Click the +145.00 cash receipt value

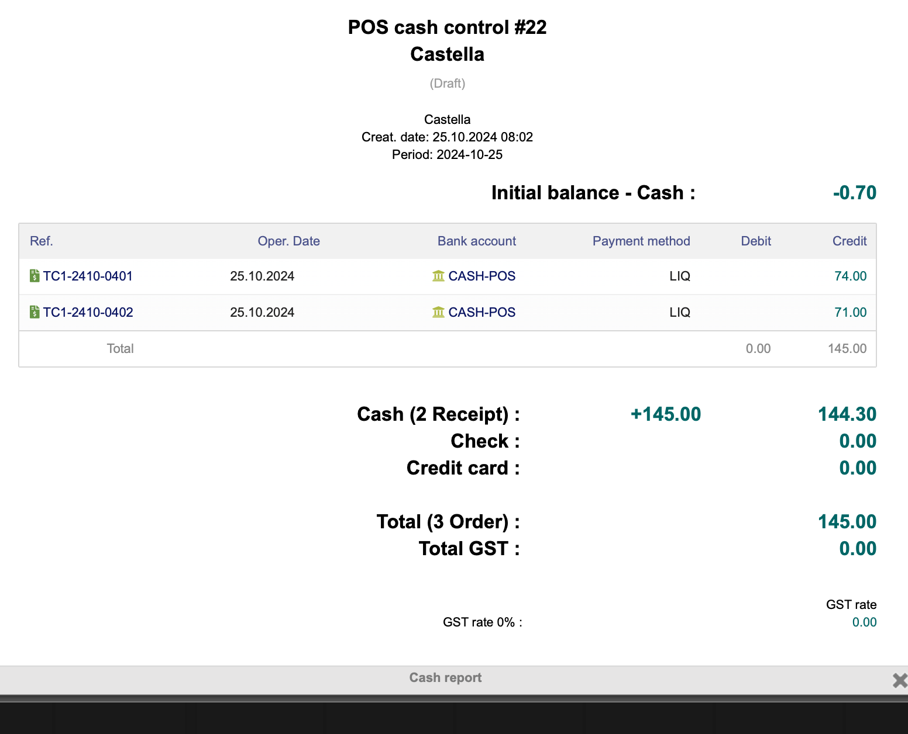coord(665,414)
